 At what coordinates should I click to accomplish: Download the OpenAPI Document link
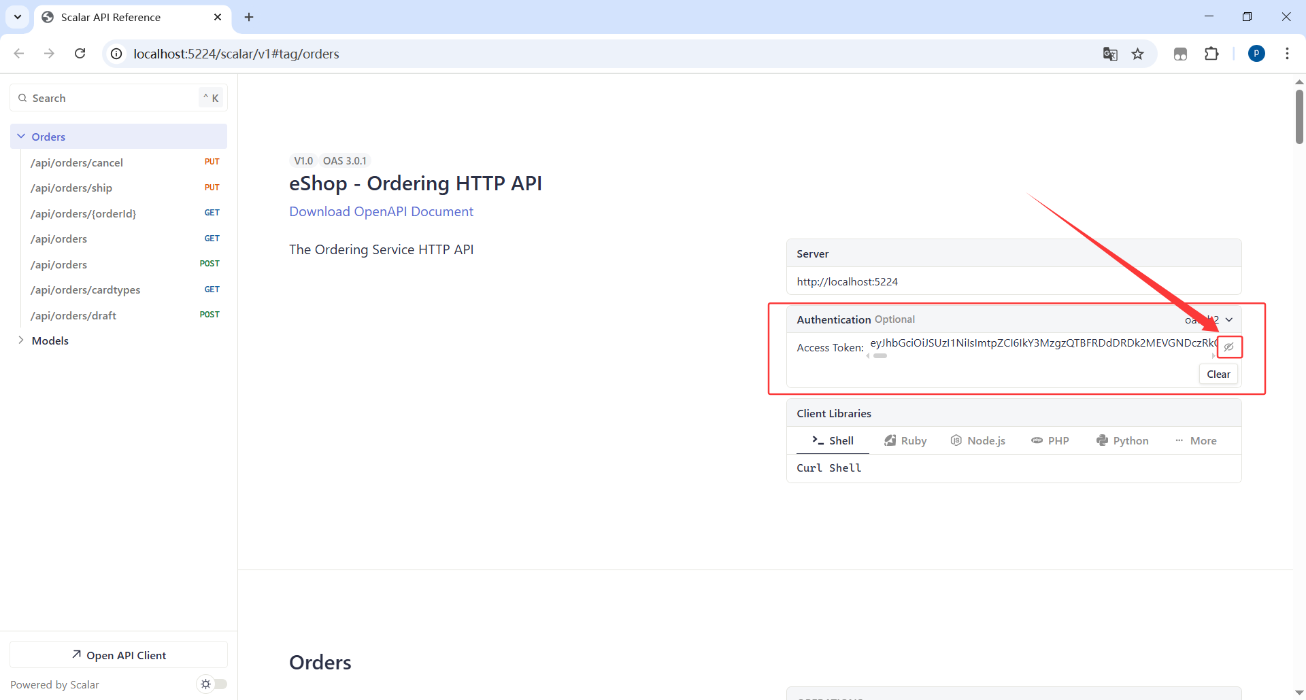(x=381, y=211)
